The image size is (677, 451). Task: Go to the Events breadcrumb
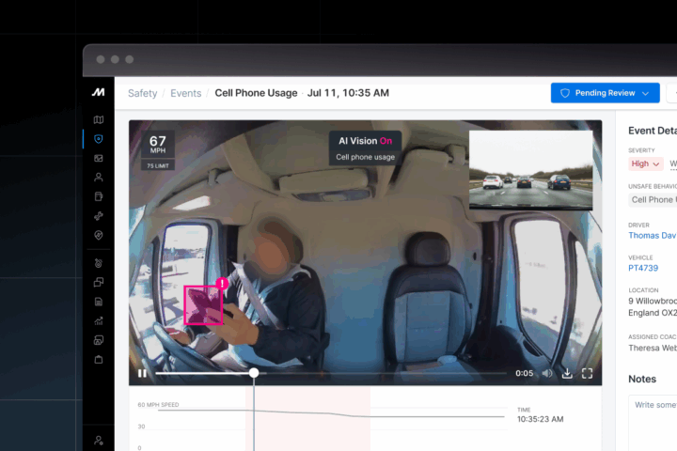(x=185, y=93)
